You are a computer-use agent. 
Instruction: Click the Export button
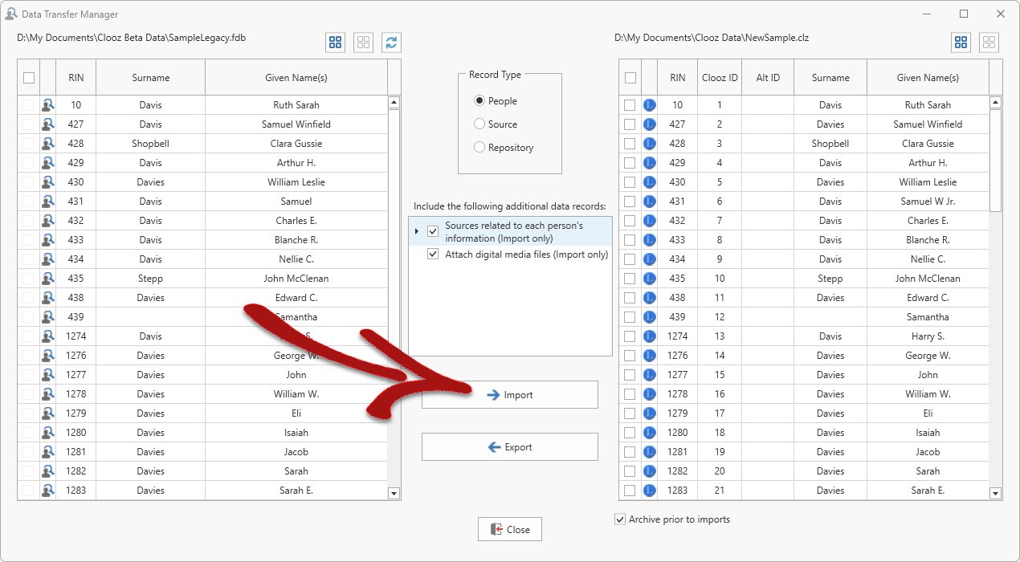[x=510, y=447]
